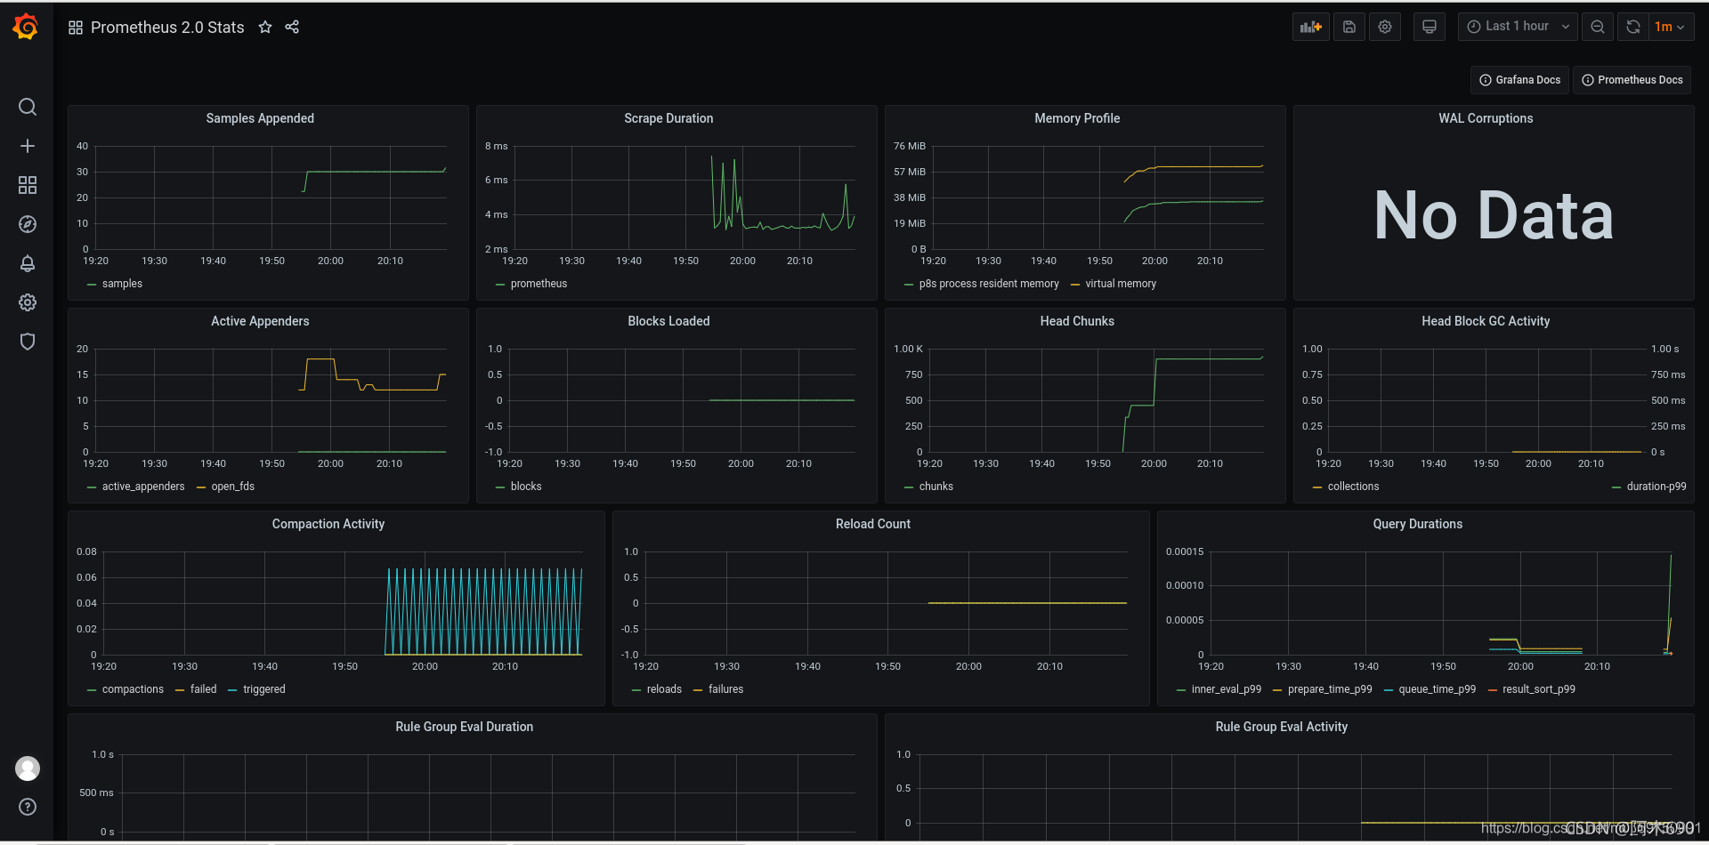Image resolution: width=1709 pixels, height=845 pixels.
Task: Open the WAL Corruptions panel title menu
Action: tap(1486, 118)
